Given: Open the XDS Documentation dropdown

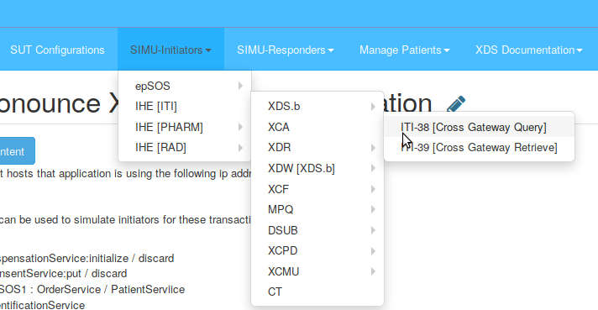Looking at the screenshot, I should point(529,50).
